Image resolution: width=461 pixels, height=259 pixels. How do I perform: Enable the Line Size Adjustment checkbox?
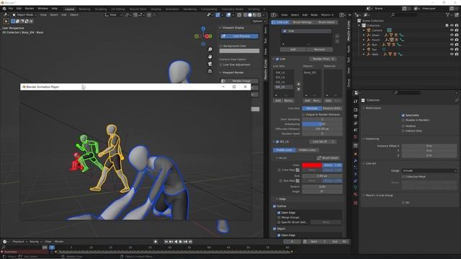click(x=221, y=65)
